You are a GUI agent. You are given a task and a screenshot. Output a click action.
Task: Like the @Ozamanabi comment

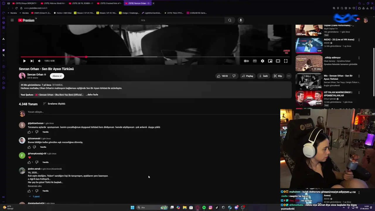pos(29,147)
